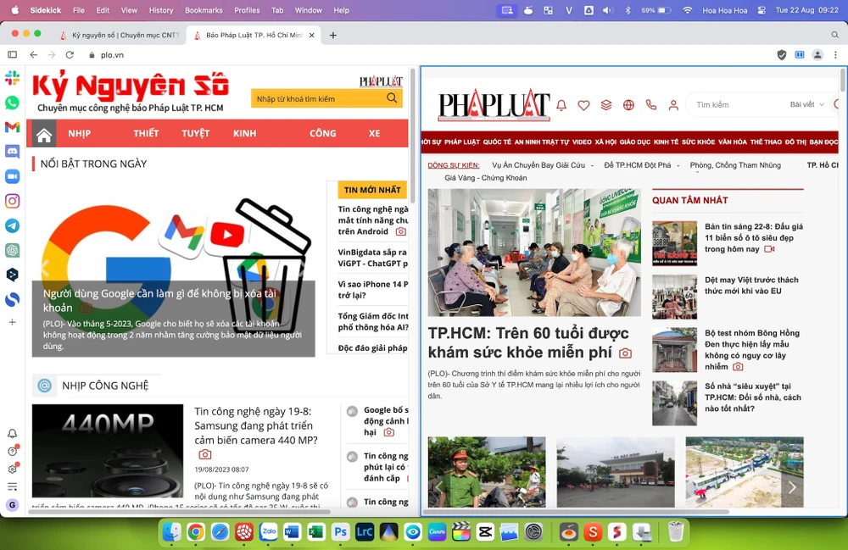848x550 pixels.
Task: Open Telegram from the Sidekick sidebar
Action: [12, 225]
